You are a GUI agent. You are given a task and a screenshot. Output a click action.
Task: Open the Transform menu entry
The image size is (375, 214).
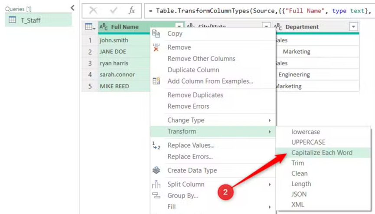[213, 132]
